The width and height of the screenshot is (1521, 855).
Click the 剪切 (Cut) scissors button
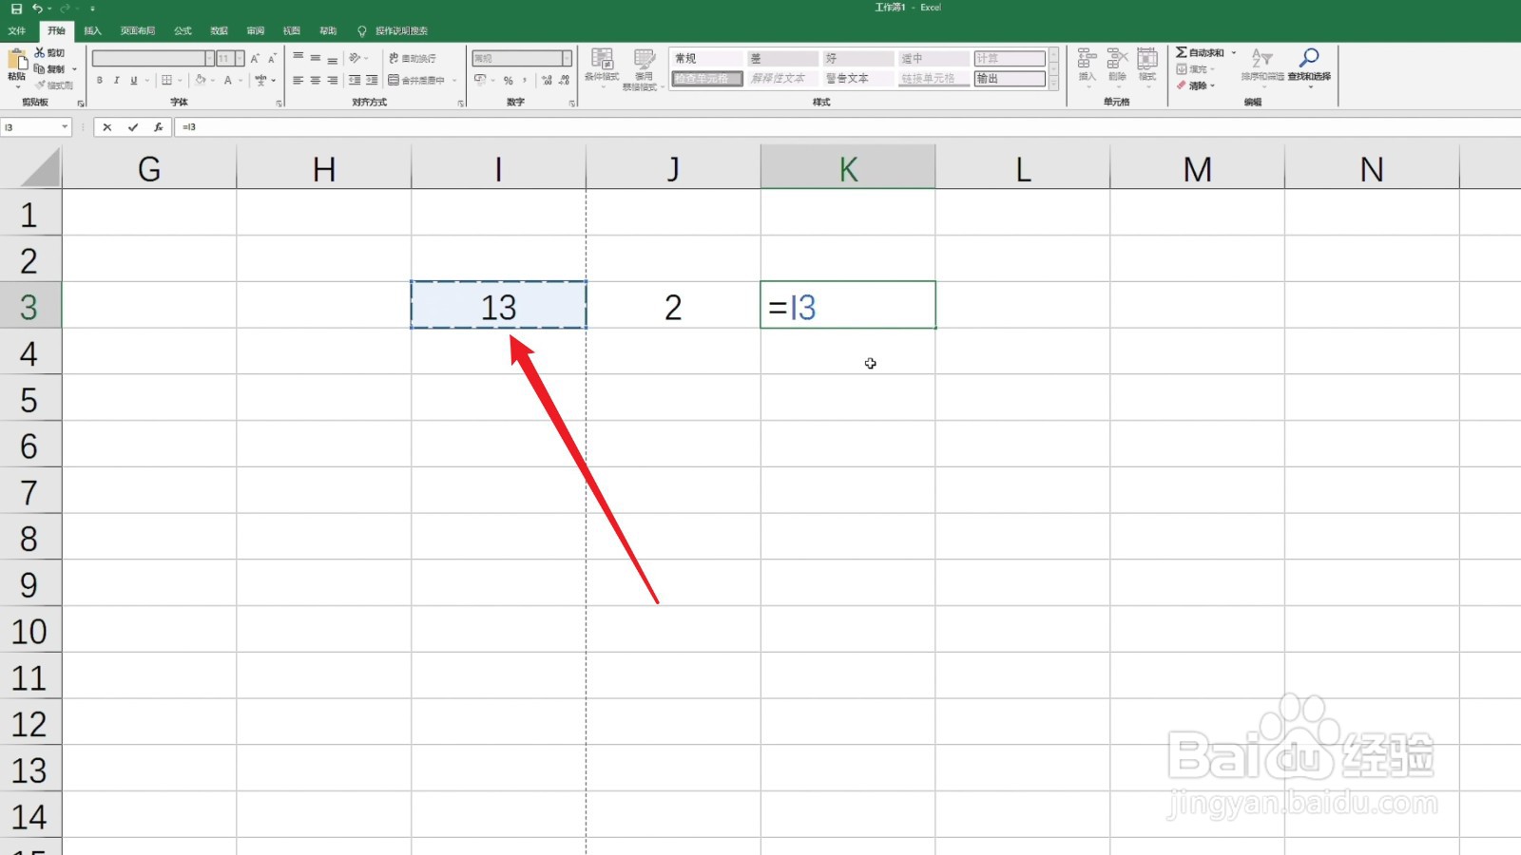pos(49,52)
